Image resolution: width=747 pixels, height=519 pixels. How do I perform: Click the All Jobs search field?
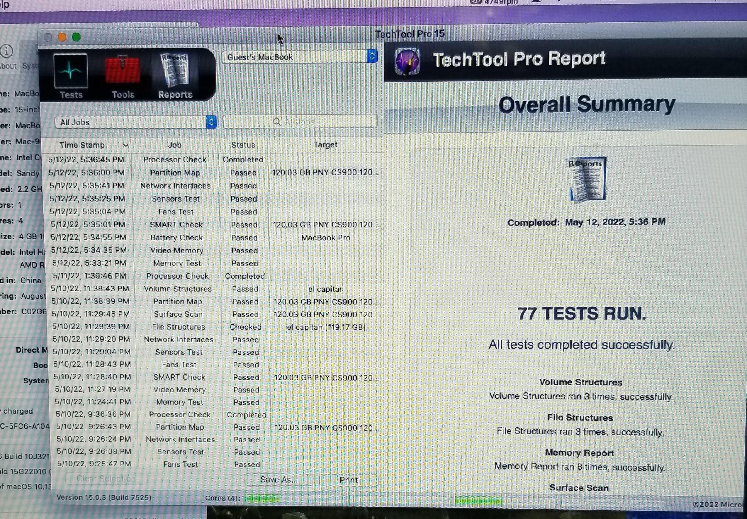point(300,122)
